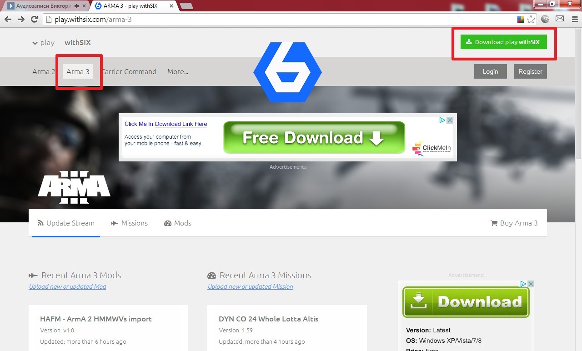Image resolution: width=582 pixels, height=351 pixels.
Task: Select Arma 3 in the game navigation
Action: click(x=78, y=71)
